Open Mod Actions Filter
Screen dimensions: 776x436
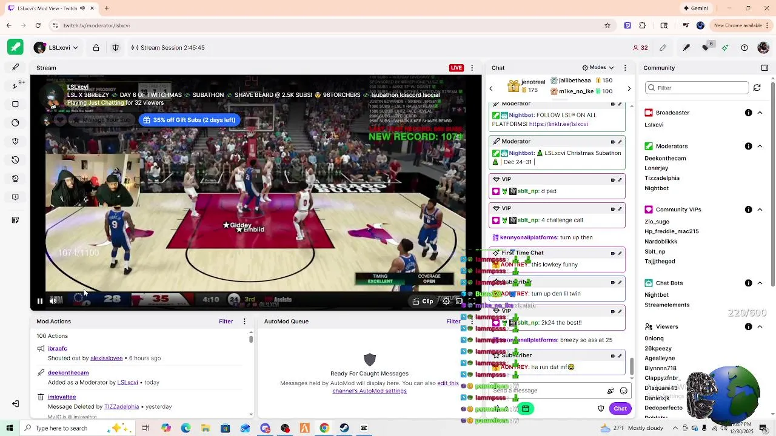tap(226, 322)
